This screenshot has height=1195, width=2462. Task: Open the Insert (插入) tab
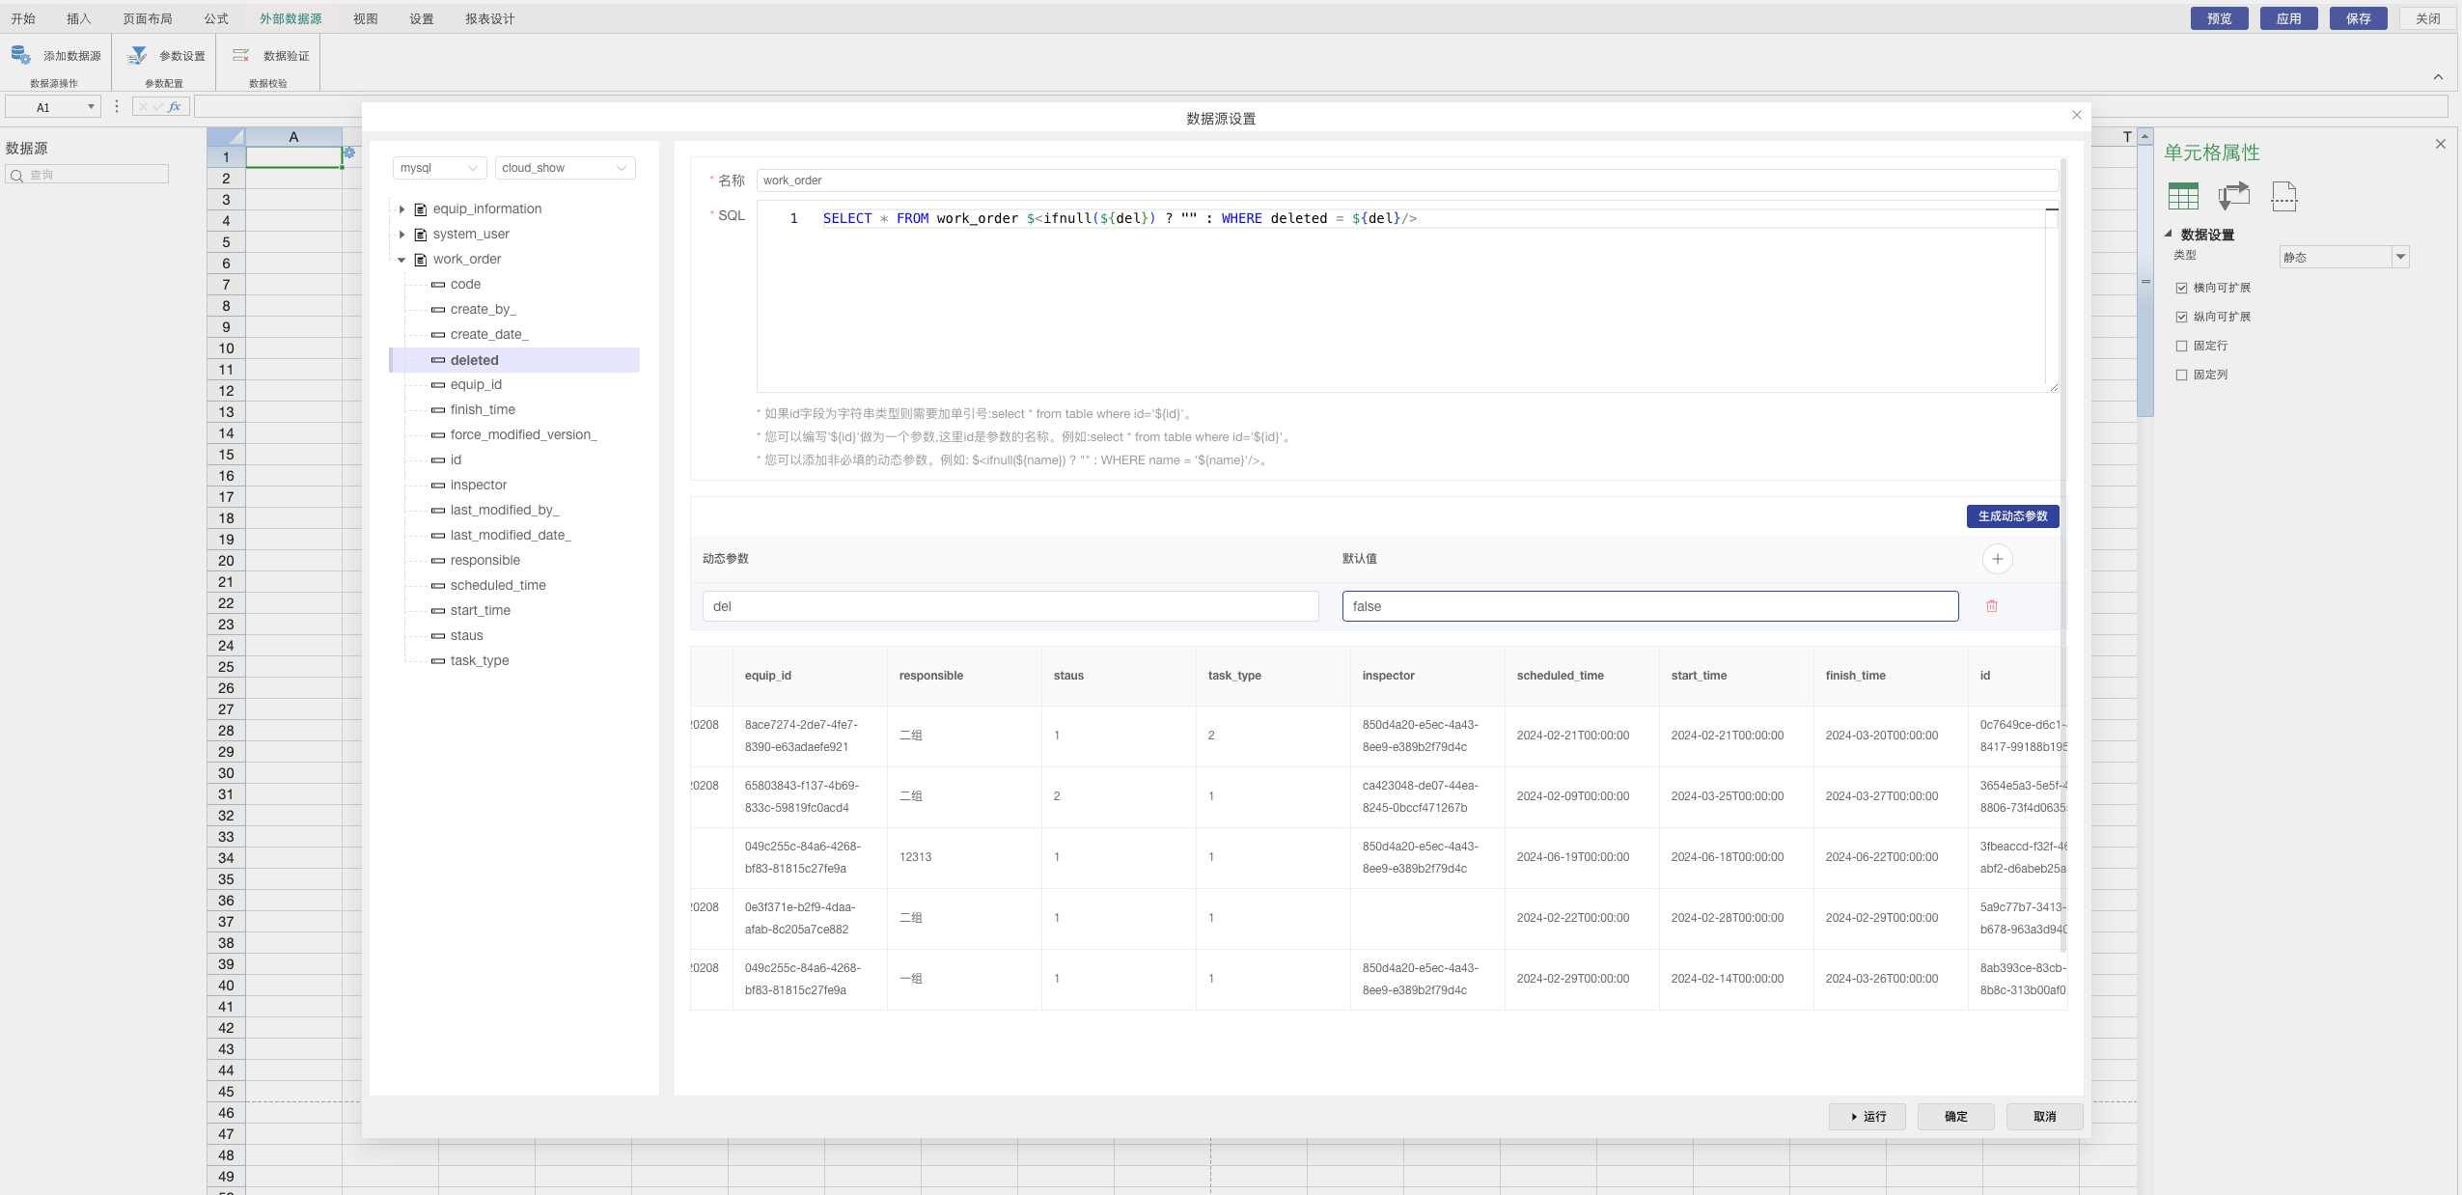[79, 18]
